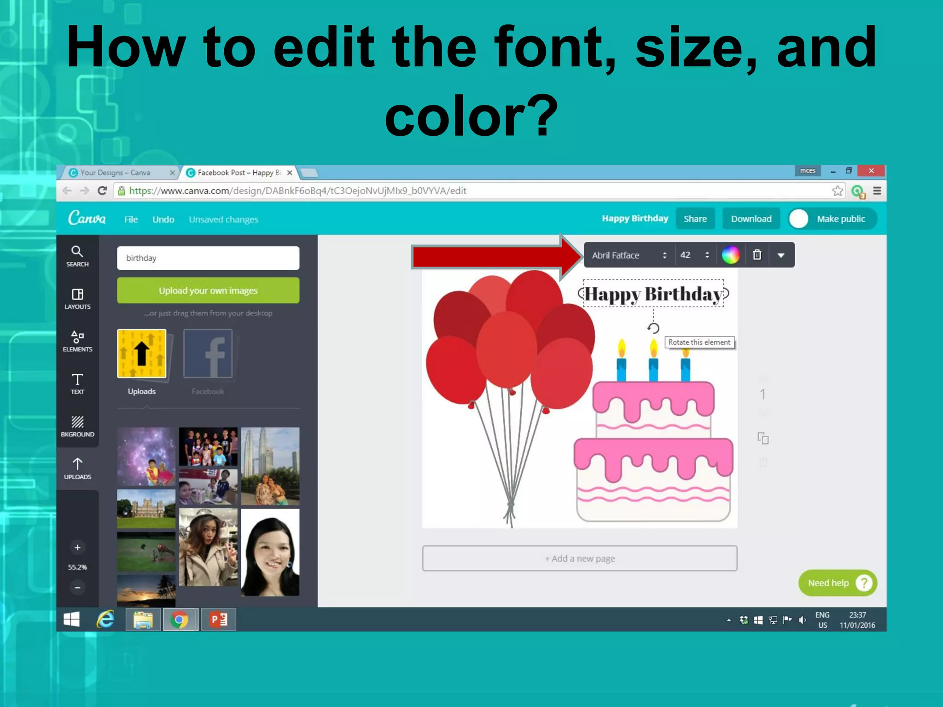Close the Your Designs browser tab
Viewport: 943px width, 707px height.
pyautogui.click(x=172, y=173)
